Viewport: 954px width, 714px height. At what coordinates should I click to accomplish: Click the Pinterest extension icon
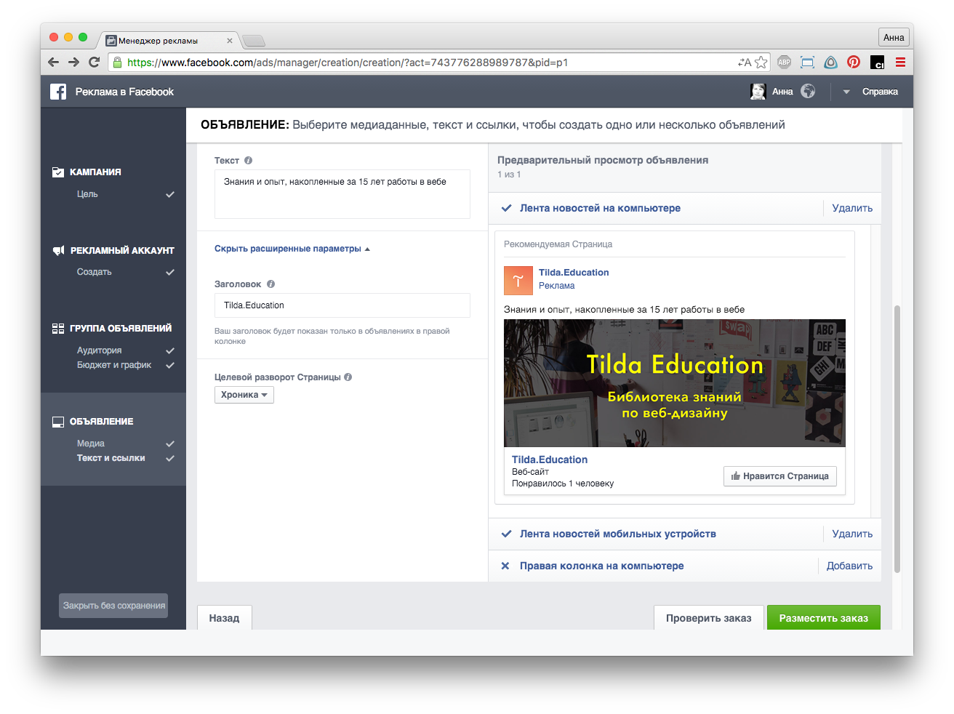(854, 63)
